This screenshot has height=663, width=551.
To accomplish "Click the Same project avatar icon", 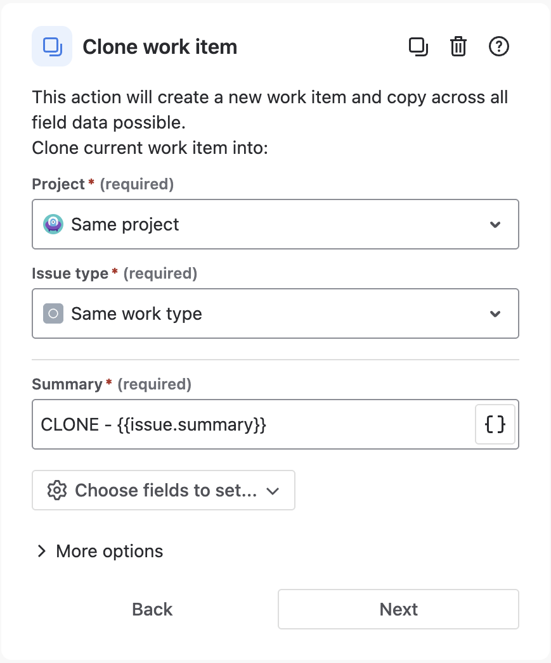I will tap(53, 224).
